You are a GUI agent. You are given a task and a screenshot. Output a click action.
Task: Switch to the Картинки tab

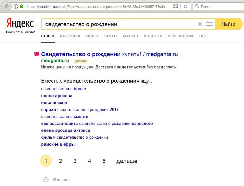[x=70, y=36]
